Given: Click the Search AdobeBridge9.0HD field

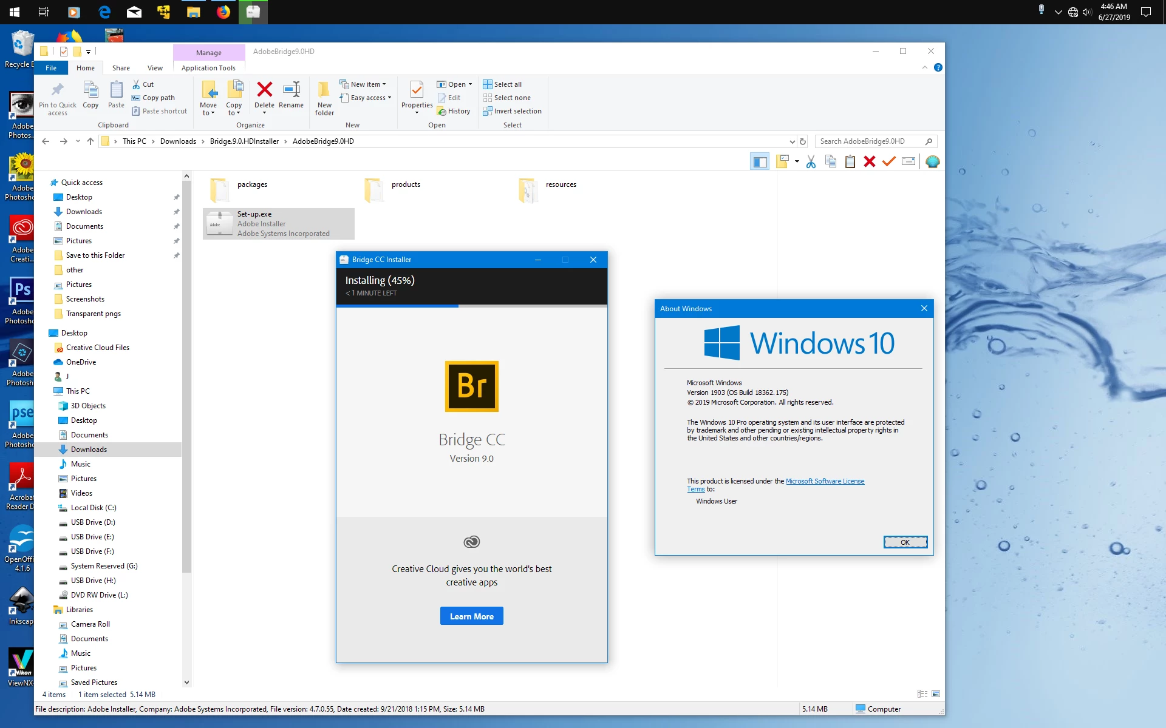Looking at the screenshot, I should click(x=868, y=141).
